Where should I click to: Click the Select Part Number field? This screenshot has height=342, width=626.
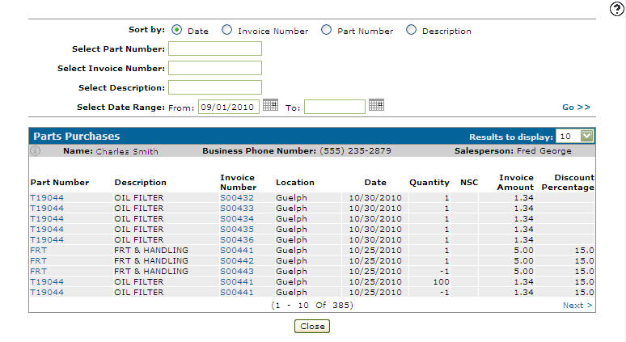(x=215, y=49)
